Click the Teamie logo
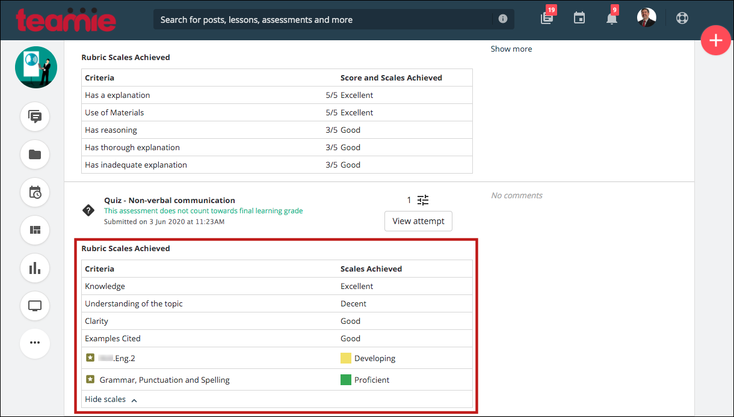 click(66, 20)
